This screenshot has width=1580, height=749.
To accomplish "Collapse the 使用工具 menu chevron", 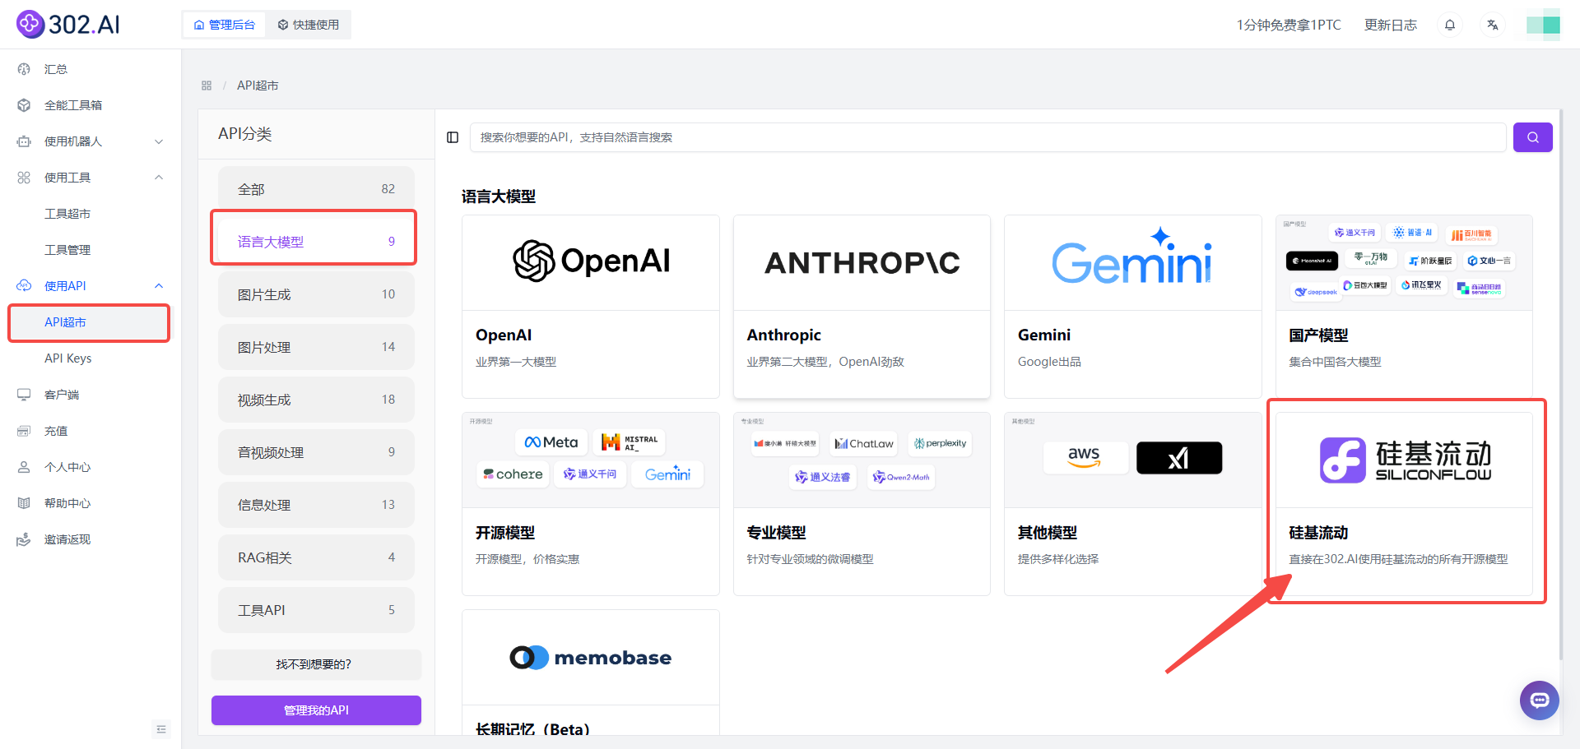I will [x=159, y=178].
